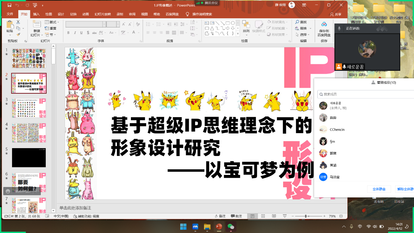Screen dimensions: 414x233
Task: Switch to the 插入 tab
Action: (36, 14)
